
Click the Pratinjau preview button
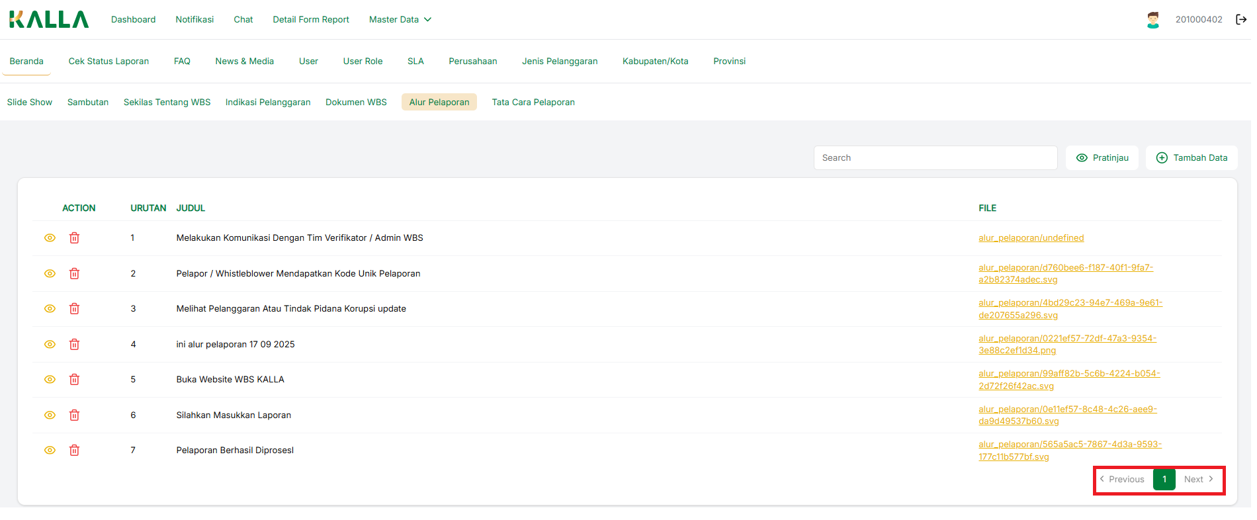[x=1102, y=158]
